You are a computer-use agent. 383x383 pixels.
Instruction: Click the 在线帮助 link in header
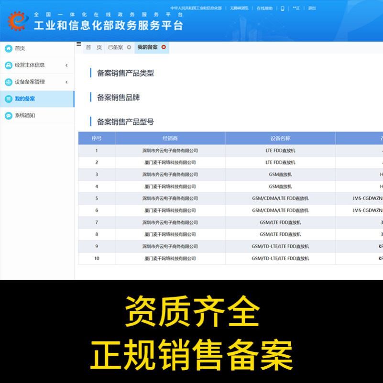(x=264, y=8)
